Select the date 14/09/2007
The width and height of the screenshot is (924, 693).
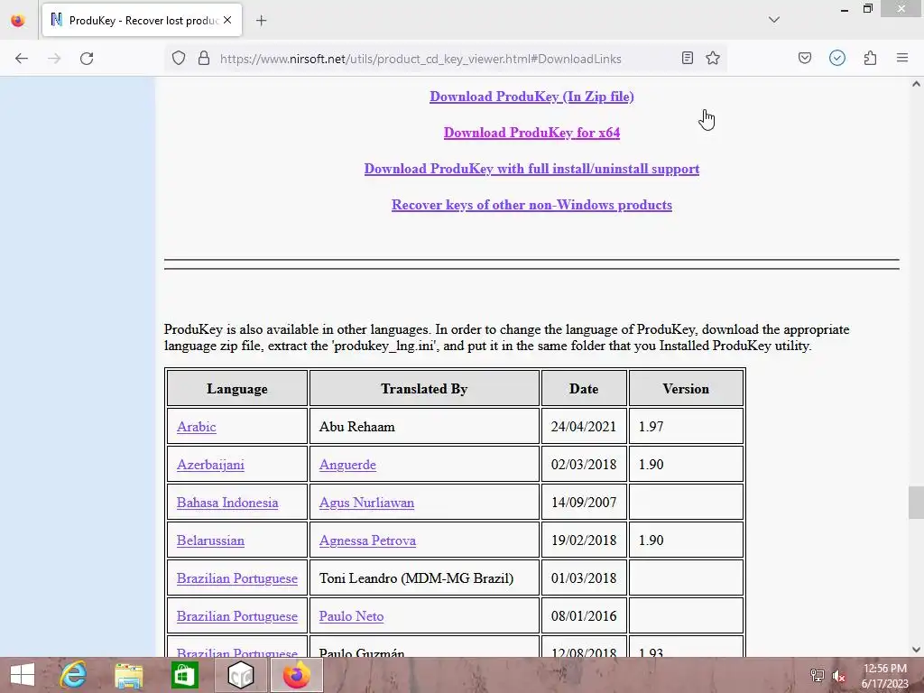click(584, 503)
